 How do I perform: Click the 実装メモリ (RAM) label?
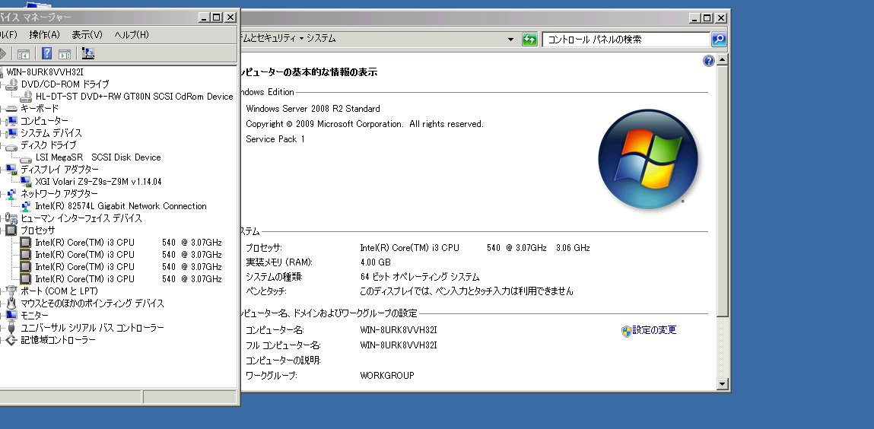279,262
